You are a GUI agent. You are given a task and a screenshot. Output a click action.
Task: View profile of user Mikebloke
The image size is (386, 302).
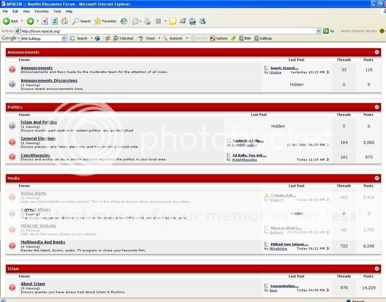(x=278, y=248)
